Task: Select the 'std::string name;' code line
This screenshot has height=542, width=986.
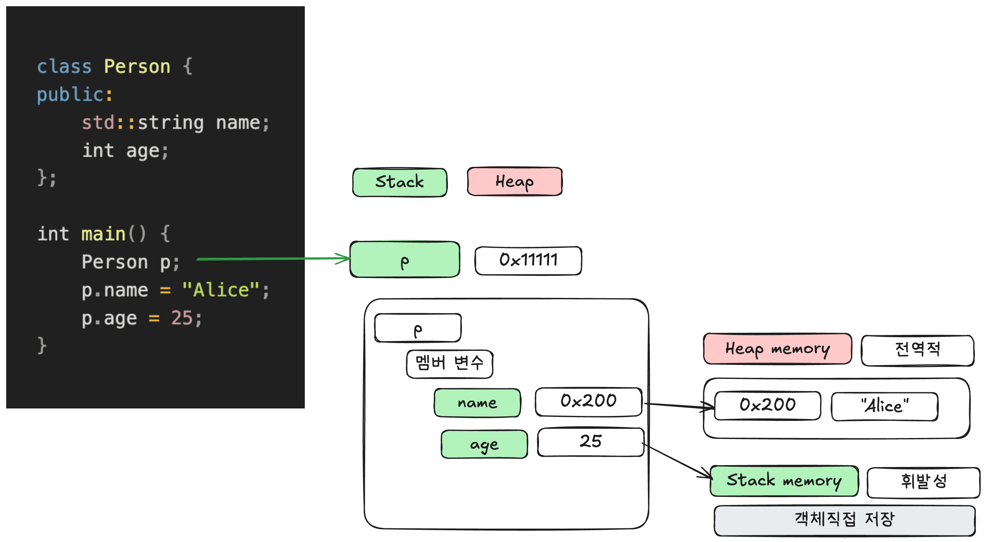Action: click(176, 123)
